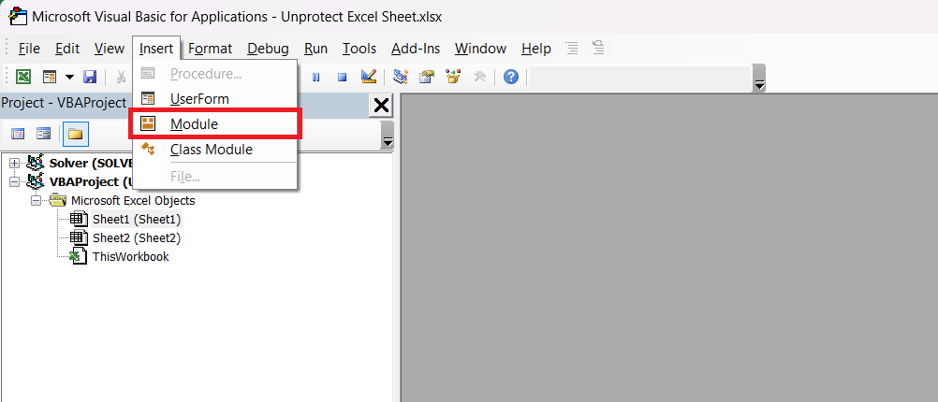Close the Project - VBAProject panel

tap(381, 106)
